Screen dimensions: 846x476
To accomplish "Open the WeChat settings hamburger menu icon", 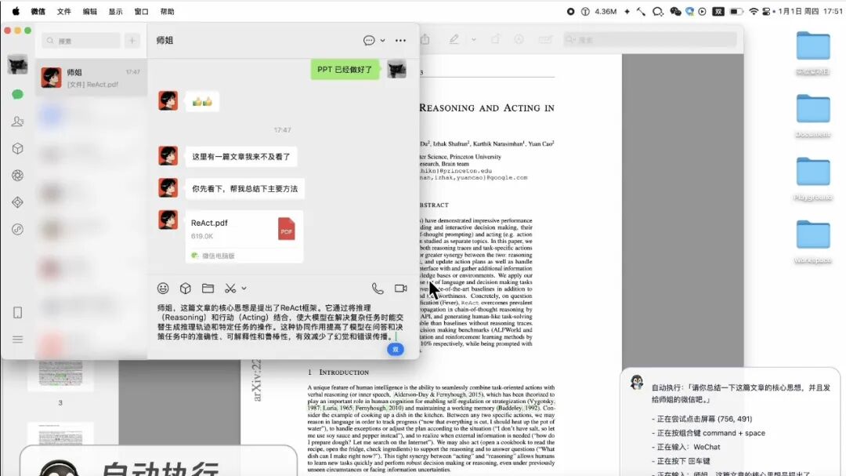I will pyautogui.click(x=18, y=340).
